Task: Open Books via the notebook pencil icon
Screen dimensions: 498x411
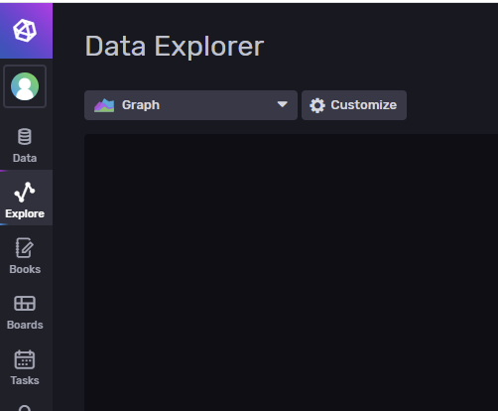Action: point(25,247)
